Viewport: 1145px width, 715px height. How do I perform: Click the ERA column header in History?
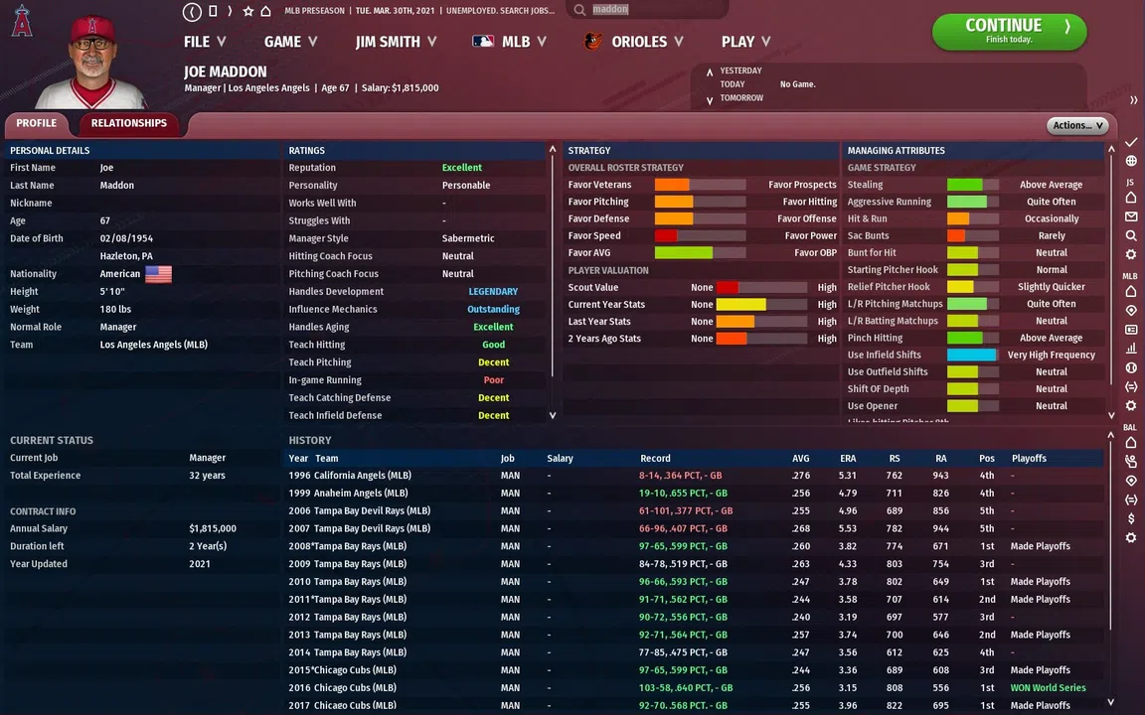848,458
